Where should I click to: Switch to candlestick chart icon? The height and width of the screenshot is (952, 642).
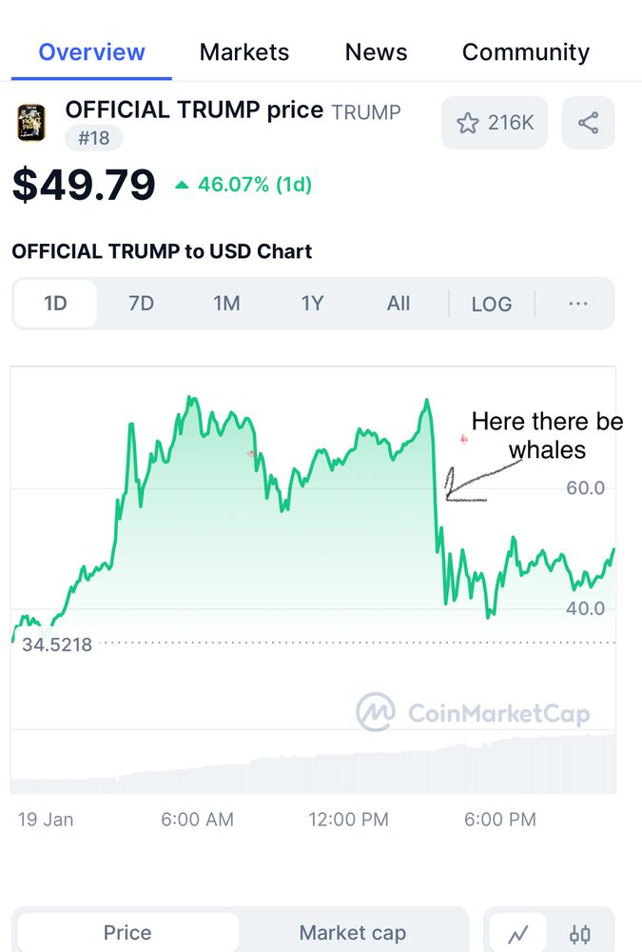click(580, 932)
